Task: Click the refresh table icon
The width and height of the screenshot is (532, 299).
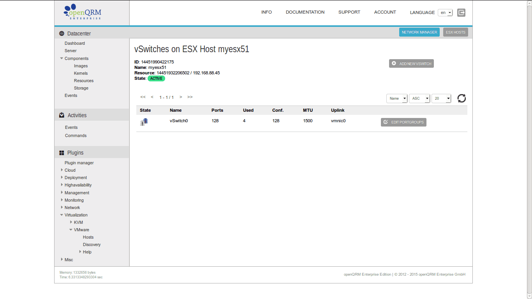Action: click(462, 98)
